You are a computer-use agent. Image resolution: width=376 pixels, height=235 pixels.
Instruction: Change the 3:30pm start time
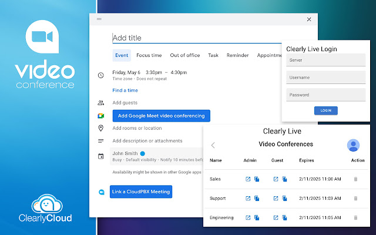[154, 72]
